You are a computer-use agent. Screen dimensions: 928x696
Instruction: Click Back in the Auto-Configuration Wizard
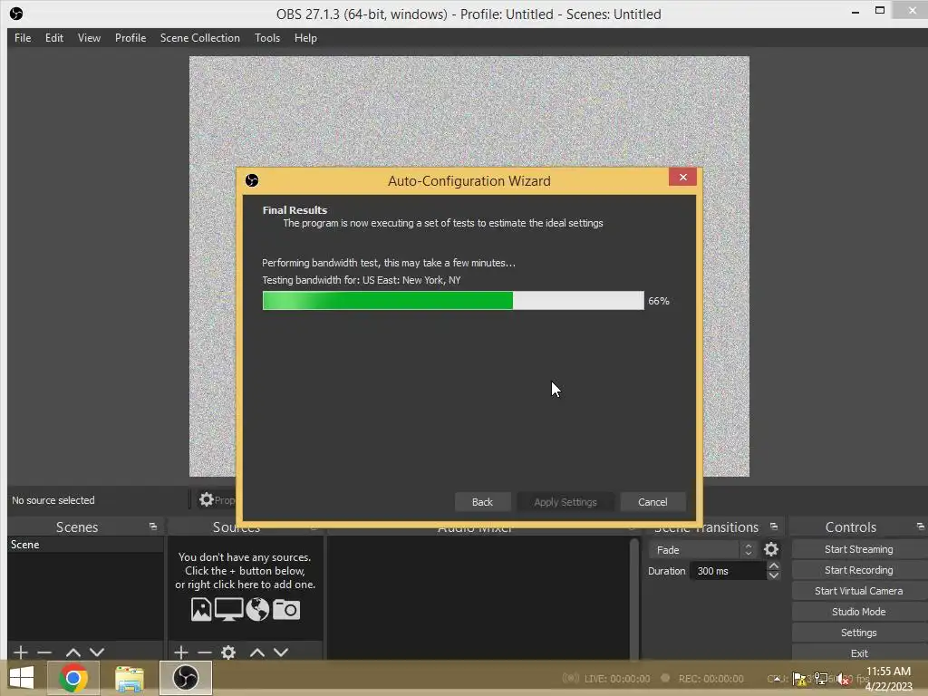(x=482, y=502)
